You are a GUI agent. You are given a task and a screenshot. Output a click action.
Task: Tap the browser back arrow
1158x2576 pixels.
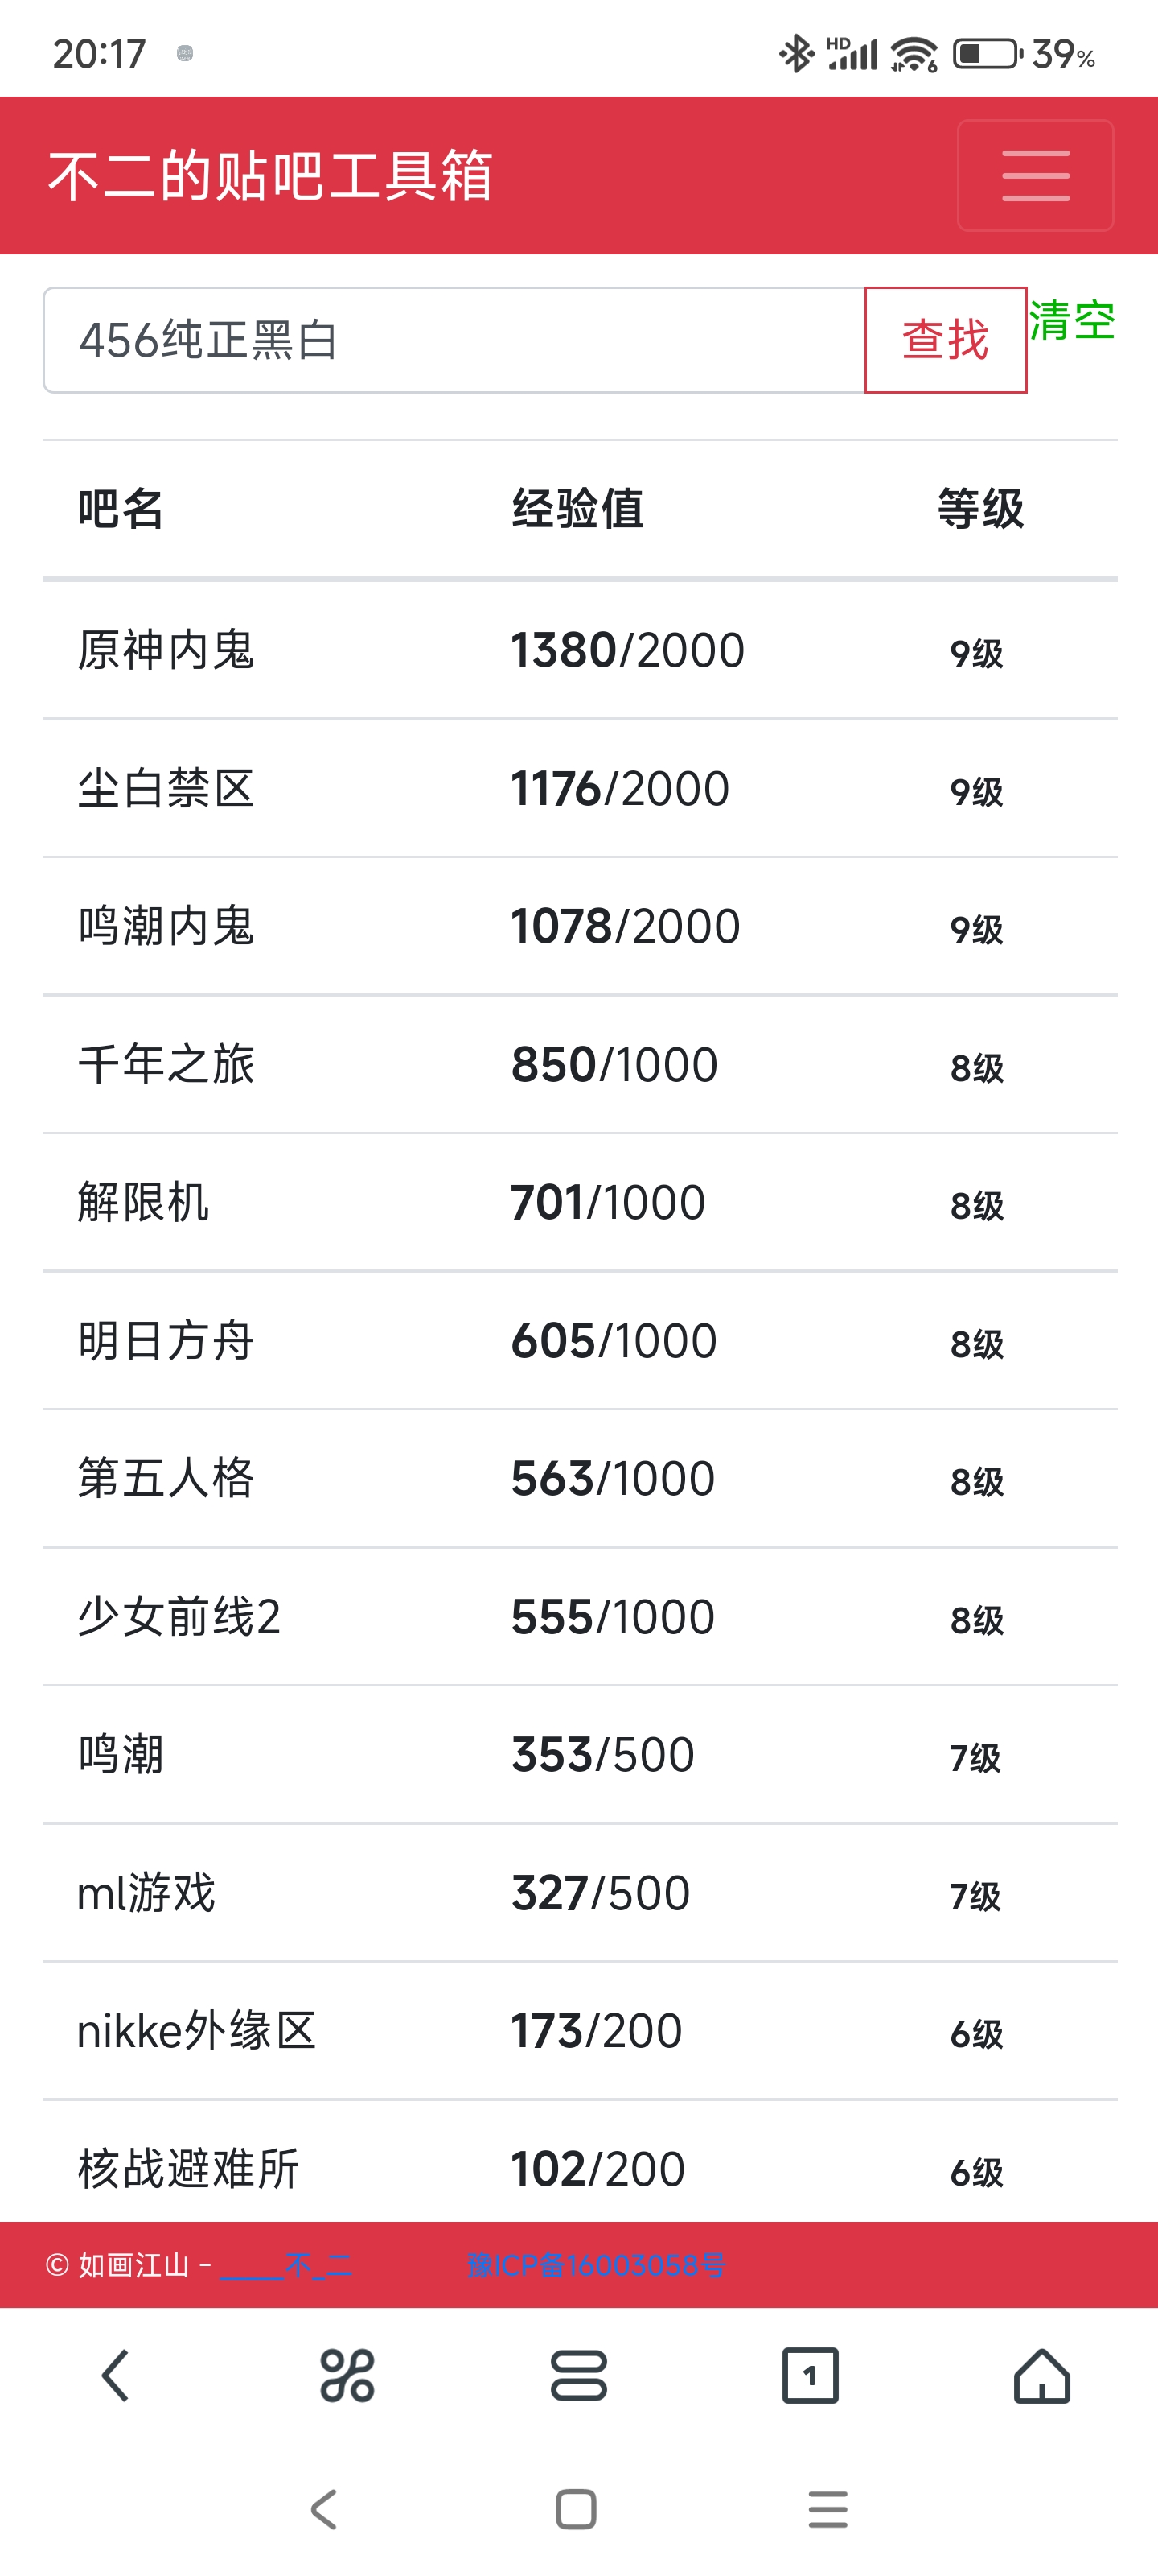(116, 2375)
